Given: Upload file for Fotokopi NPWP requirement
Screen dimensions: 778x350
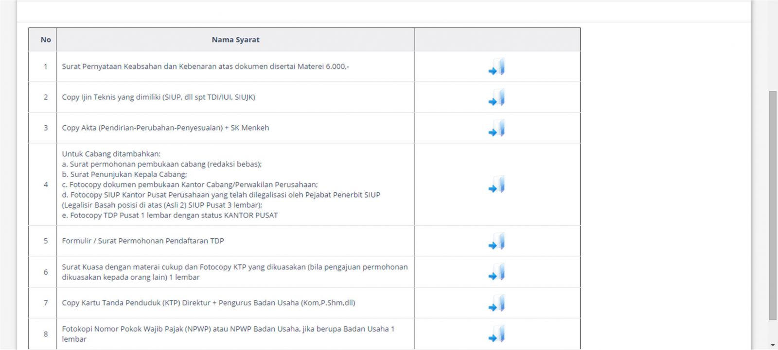Looking at the screenshot, I should point(496,334).
